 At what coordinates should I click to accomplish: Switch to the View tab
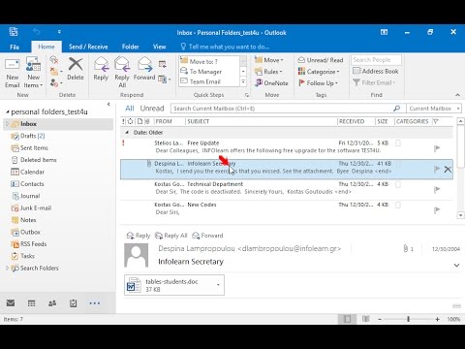click(159, 47)
